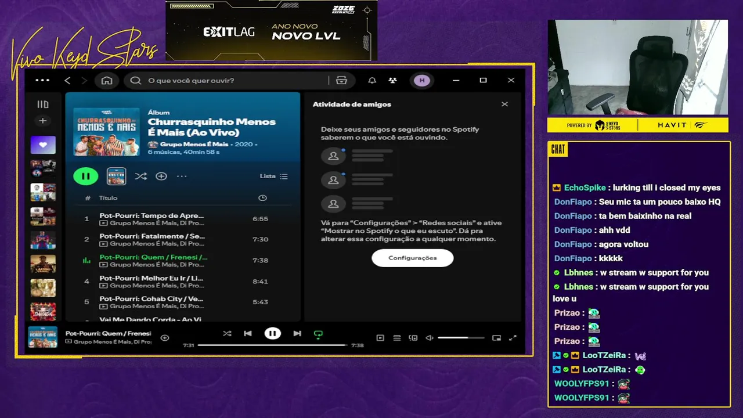Image resolution: width=743 pixels, height=418 pixels.
Task: Pause album with green pause button
Action: (85, 176)
